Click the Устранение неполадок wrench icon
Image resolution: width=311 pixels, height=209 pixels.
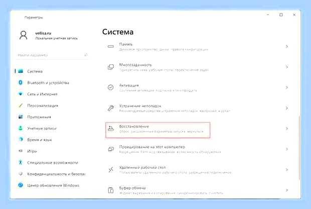(111, 108)
